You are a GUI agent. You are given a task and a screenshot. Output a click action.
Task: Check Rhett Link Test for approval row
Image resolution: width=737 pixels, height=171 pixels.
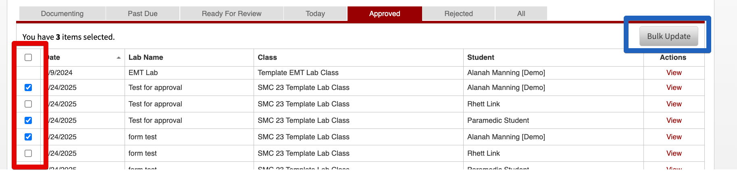click(28, 104)
